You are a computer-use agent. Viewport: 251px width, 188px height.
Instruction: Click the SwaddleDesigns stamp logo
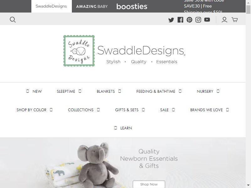[x=79, y=51]
